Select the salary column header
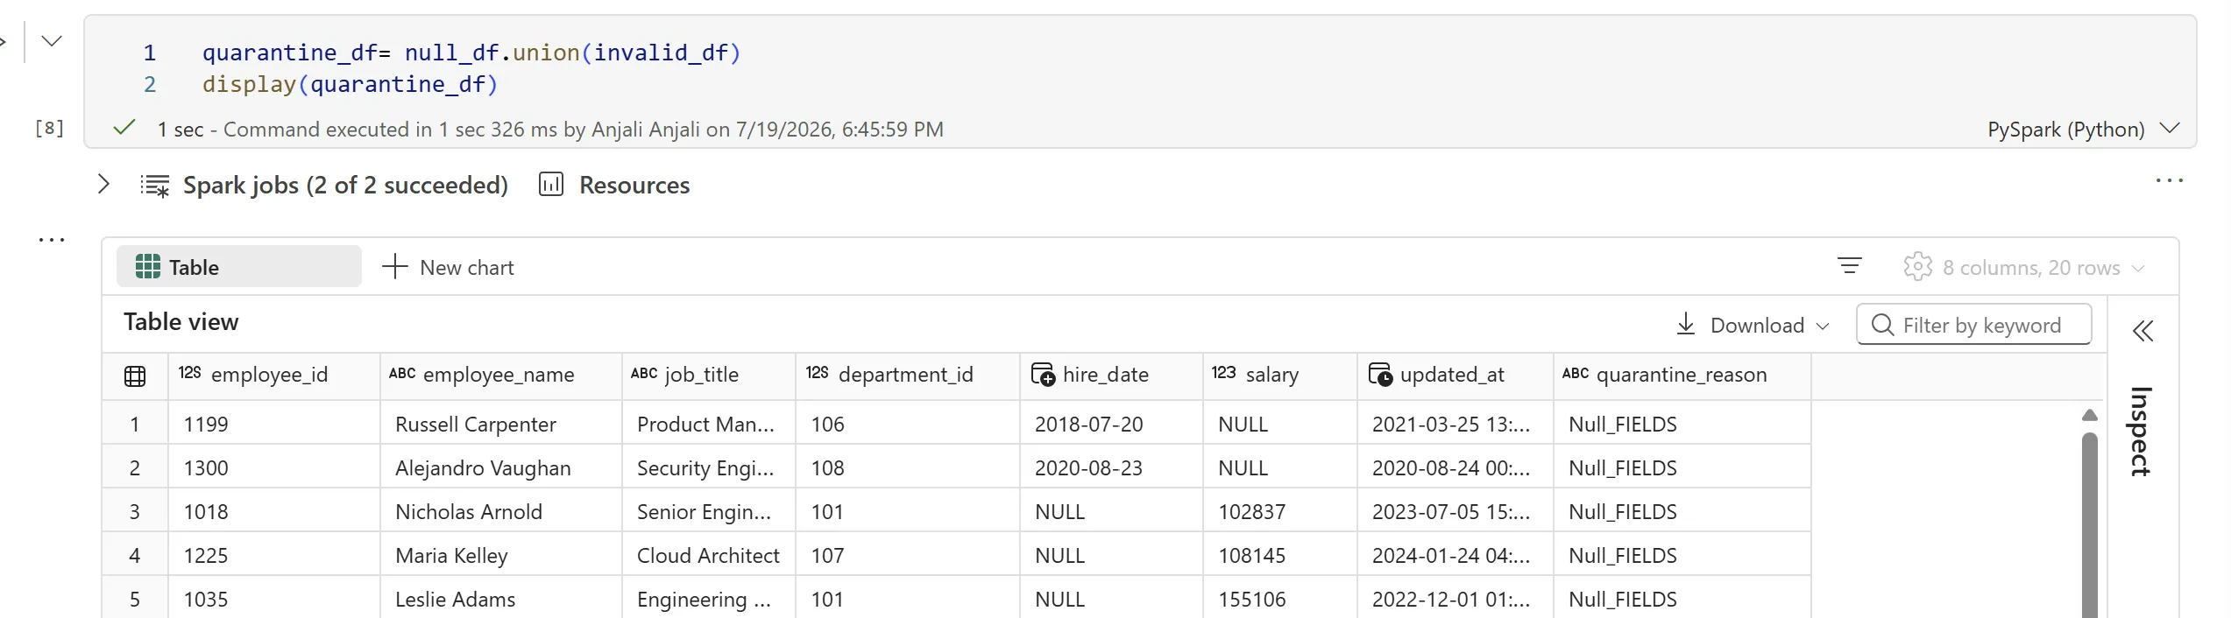 click(1279, 375)
